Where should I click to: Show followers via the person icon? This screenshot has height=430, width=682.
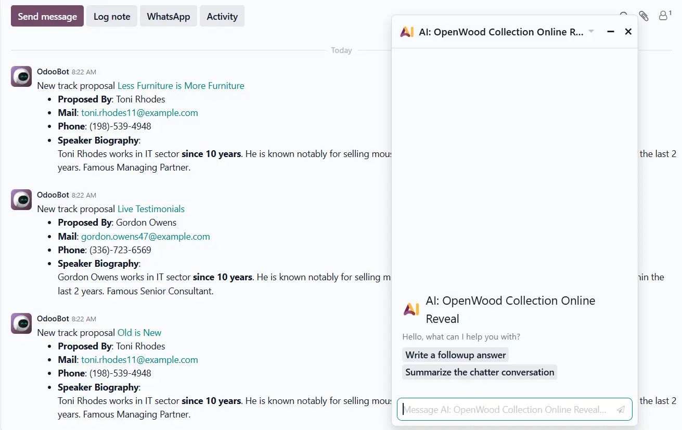(x=663, y=16)
